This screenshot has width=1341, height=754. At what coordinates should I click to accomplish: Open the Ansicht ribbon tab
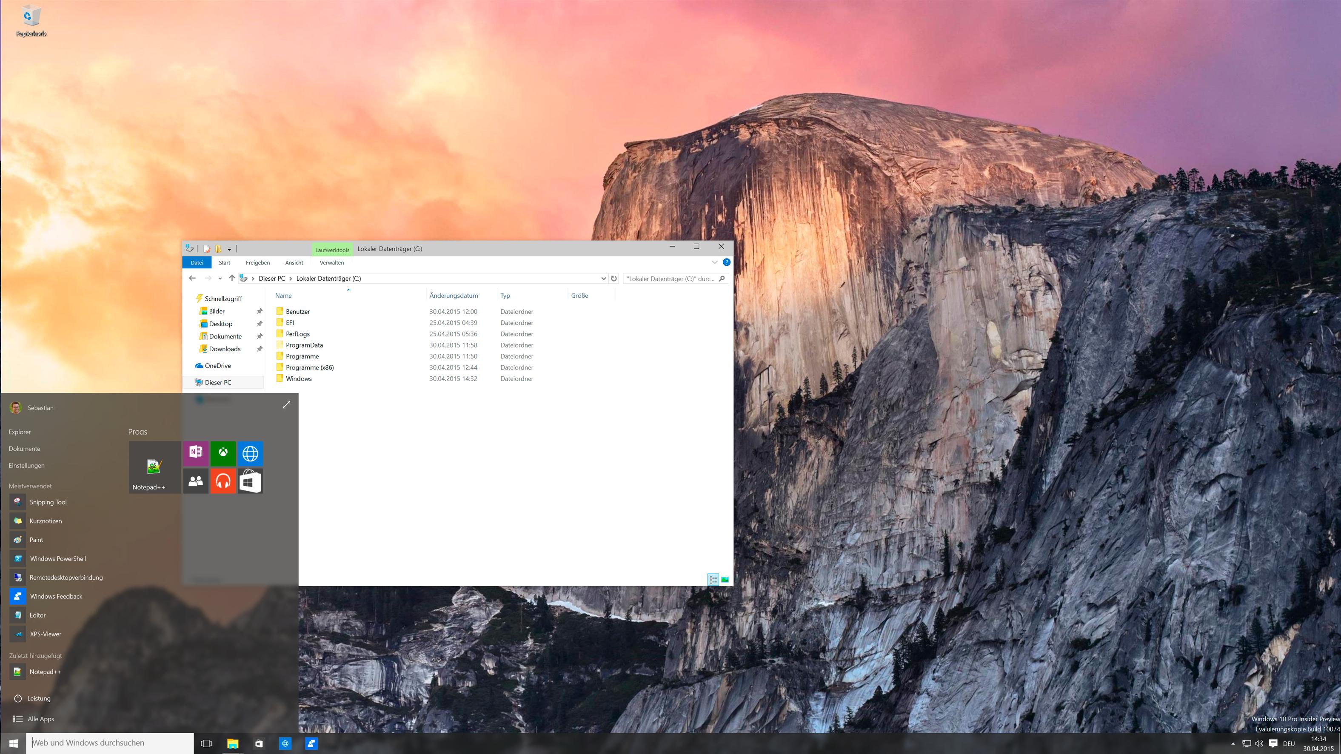(x=294, y=263)
